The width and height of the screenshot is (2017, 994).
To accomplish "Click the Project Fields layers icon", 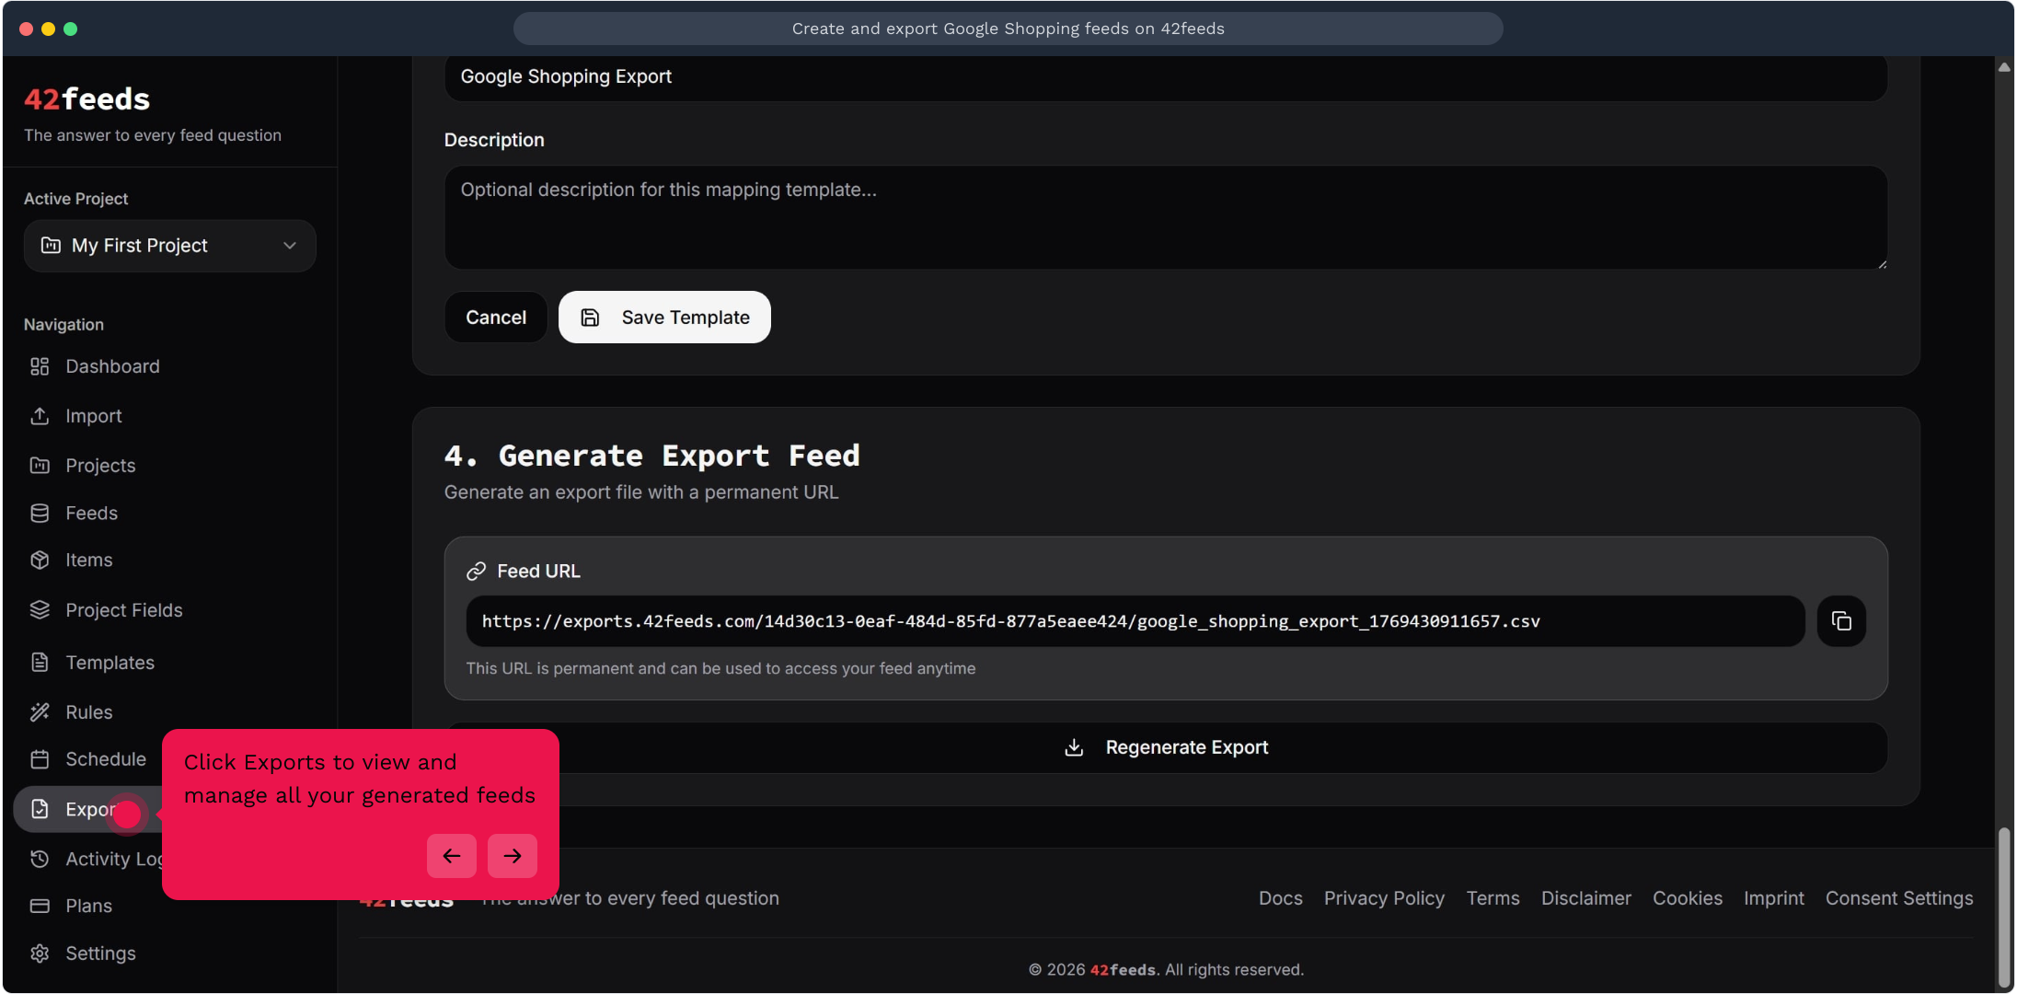I will pos(40,610).
